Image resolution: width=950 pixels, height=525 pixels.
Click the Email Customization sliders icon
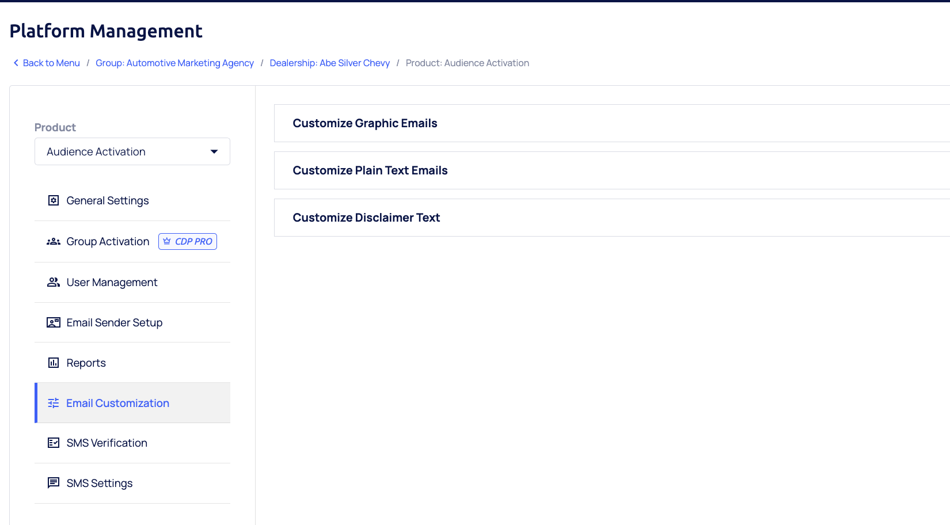(x=54, y=403)
